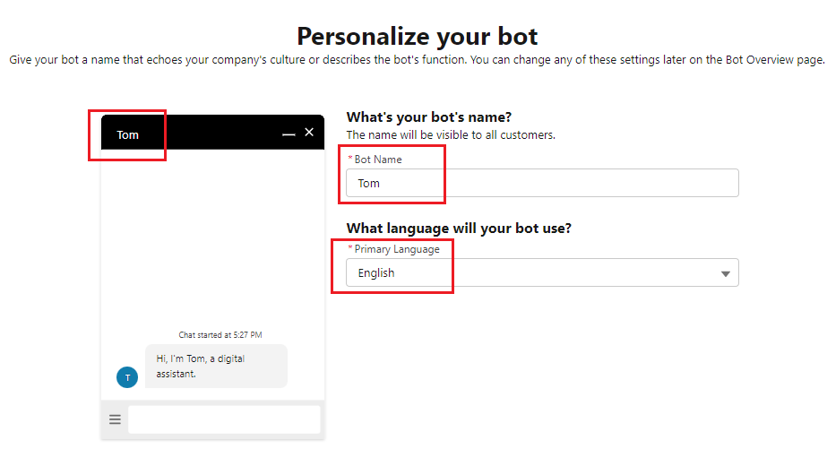
Task: Click the empty white chat preview body
Action: pyautogui.click(x=212, y=233)
